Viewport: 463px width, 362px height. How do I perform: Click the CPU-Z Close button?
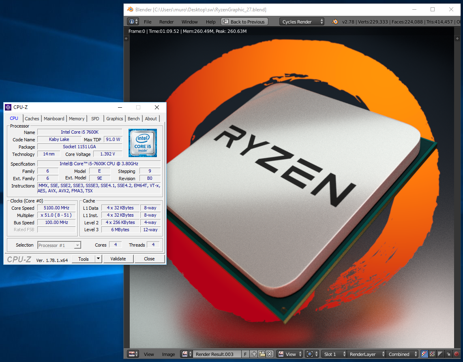[x=149, y=259]
